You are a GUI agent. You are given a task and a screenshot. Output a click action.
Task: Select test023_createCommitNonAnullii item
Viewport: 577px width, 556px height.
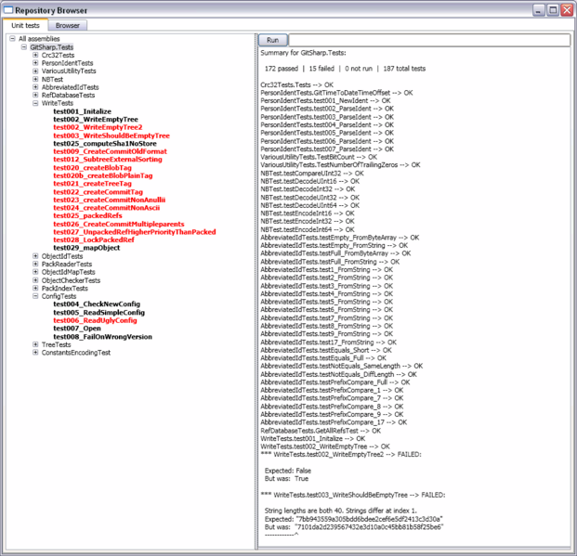[x=110, y=200]
